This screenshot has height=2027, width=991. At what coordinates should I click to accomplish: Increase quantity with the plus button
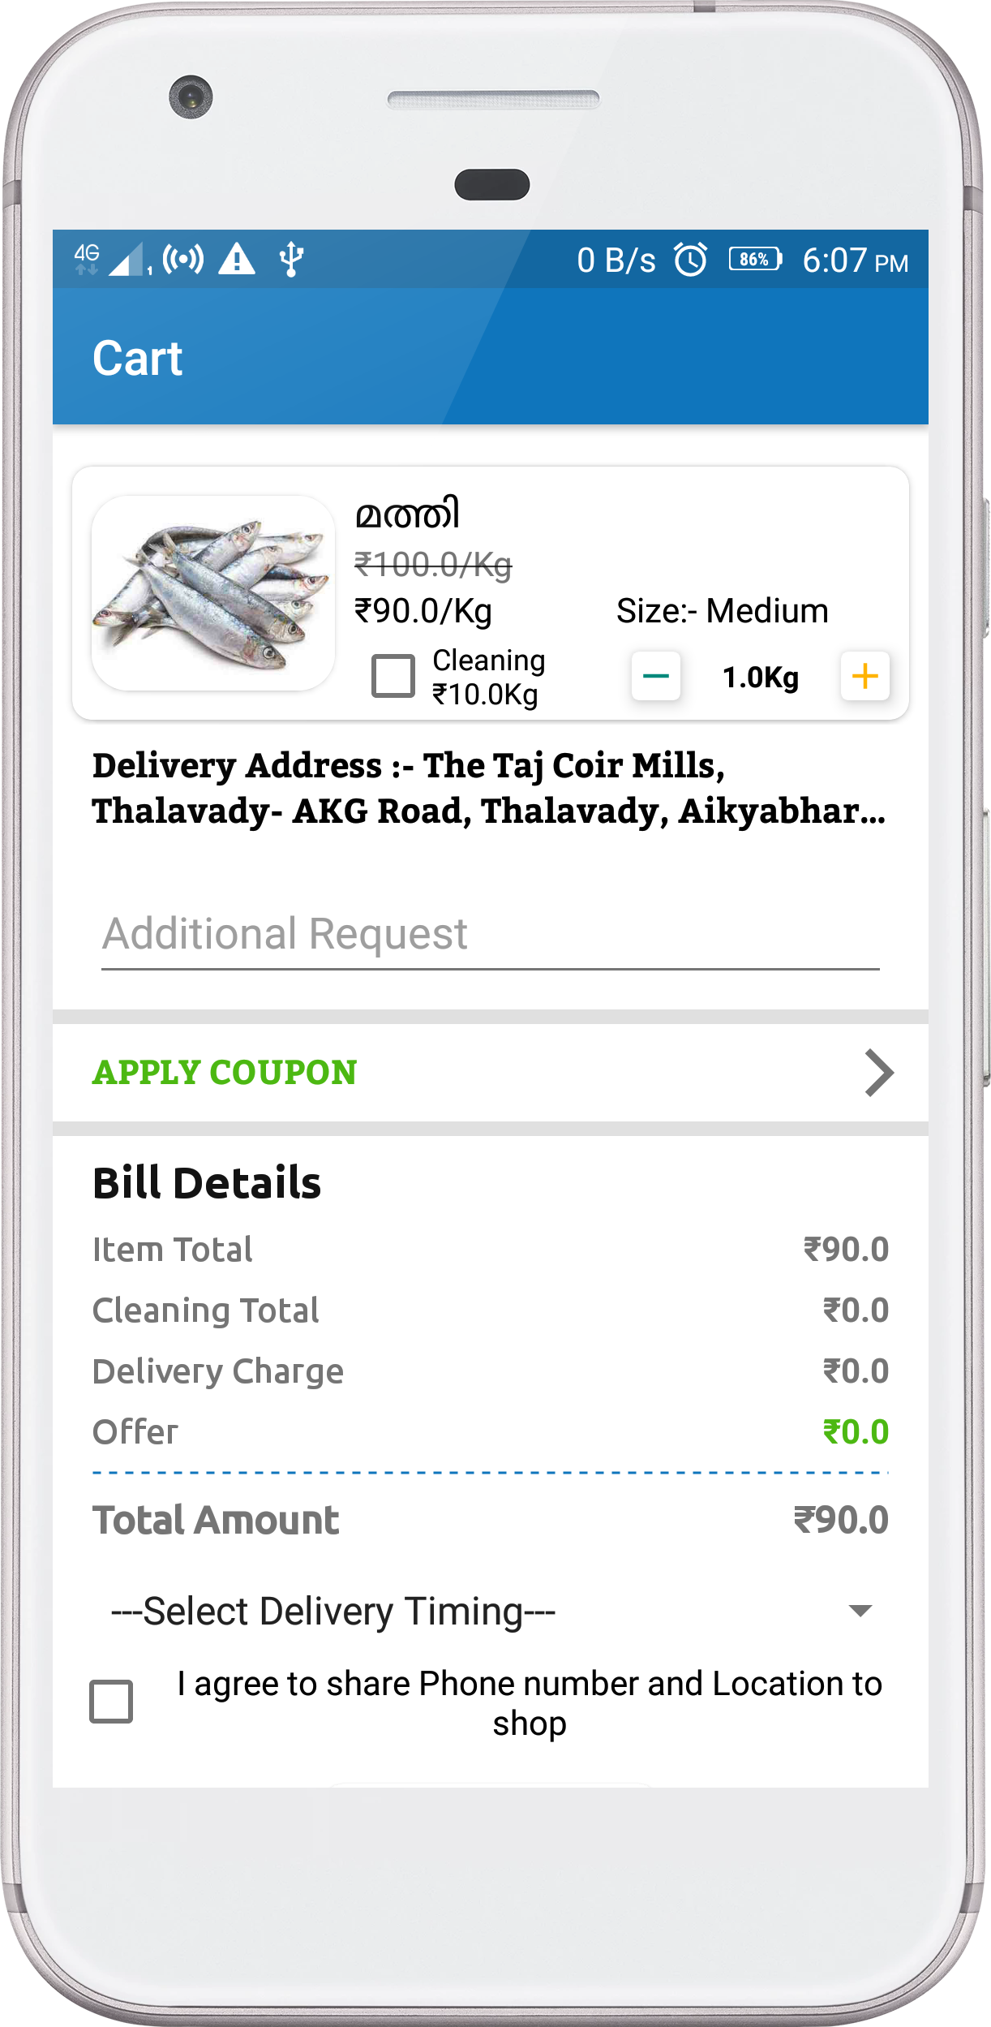pyautogui.click(x=864, y=676)
